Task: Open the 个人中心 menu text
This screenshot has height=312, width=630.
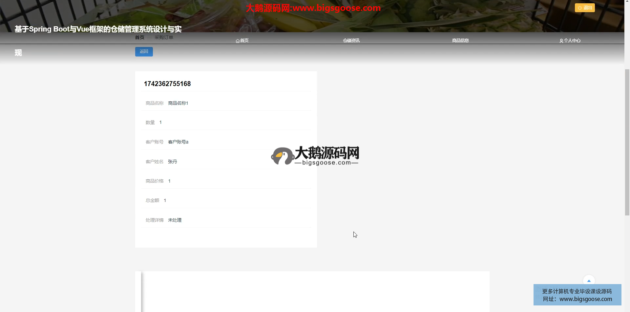Action: tap(572, 41)
